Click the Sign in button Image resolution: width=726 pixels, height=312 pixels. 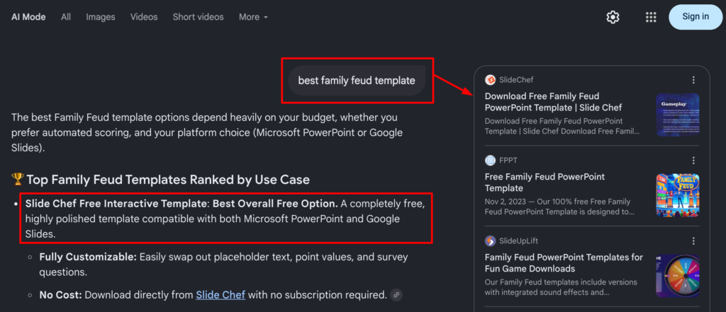point(696,17)
